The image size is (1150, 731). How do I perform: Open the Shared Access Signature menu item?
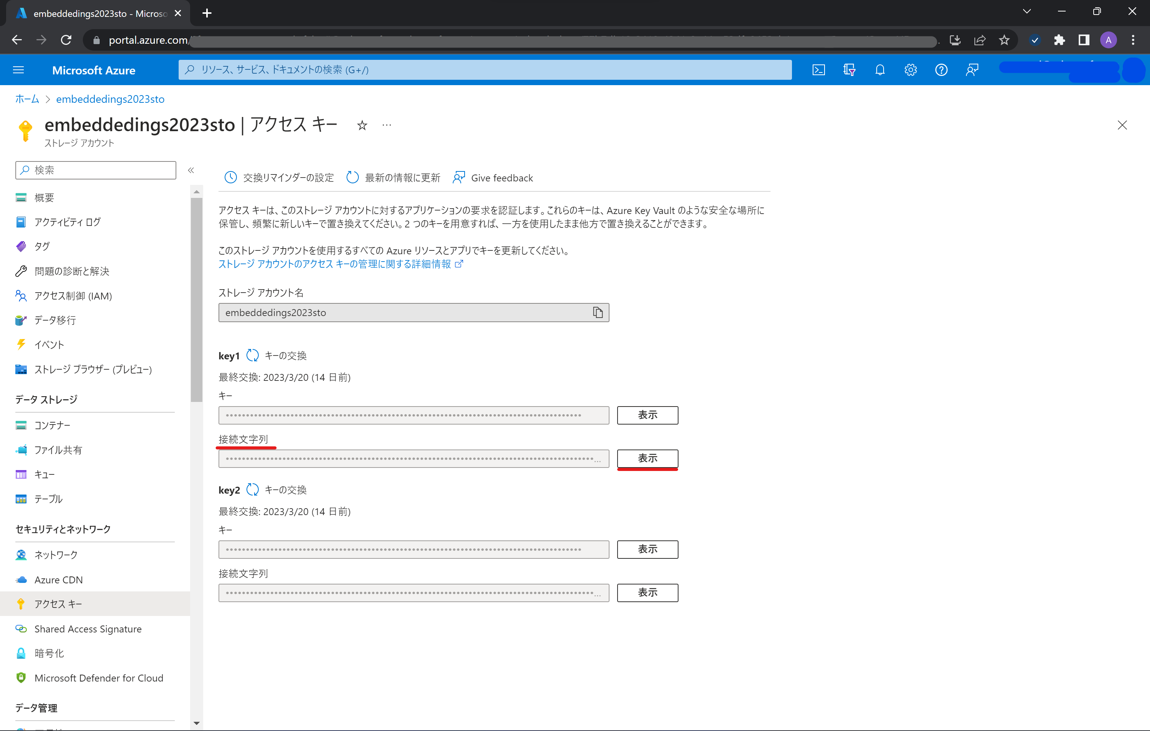(88, 629)
